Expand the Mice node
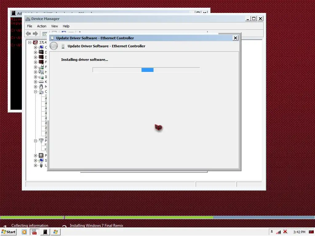 [x=36, y=87]
